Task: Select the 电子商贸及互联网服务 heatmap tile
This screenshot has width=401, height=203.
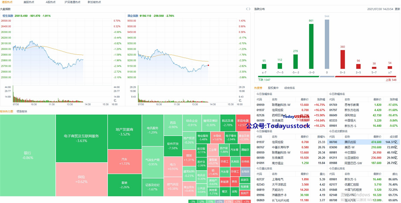Action: click(82, 138)
